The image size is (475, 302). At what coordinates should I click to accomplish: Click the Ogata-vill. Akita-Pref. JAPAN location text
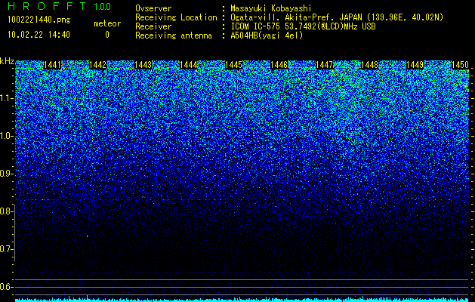point(337,17)
